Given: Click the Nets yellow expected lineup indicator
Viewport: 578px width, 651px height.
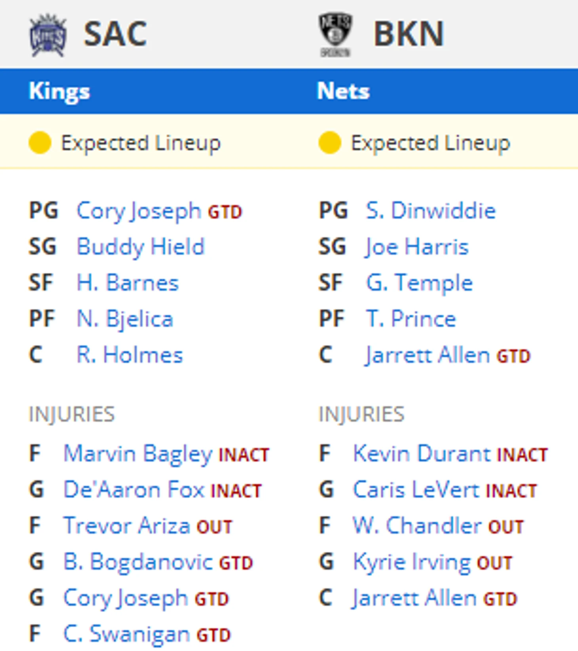Looking at the screenshot, I should [x=330, y=143].
